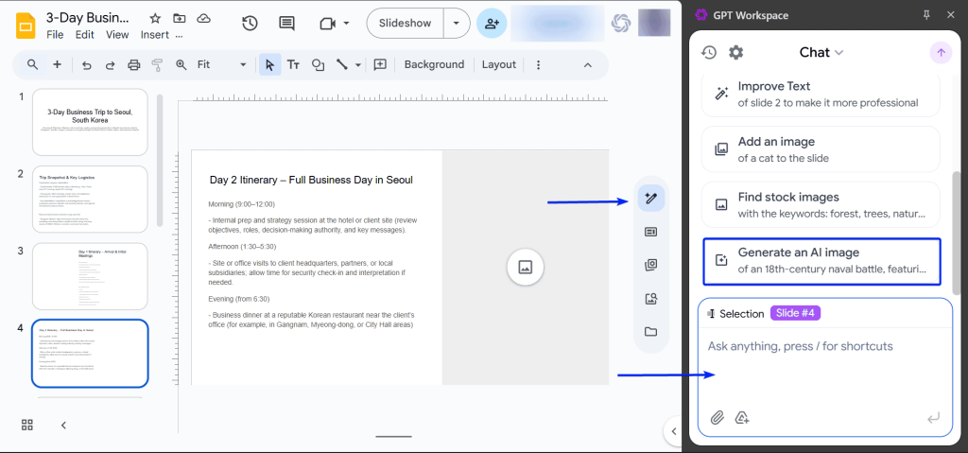Click the print icon in toolbar

133,64
